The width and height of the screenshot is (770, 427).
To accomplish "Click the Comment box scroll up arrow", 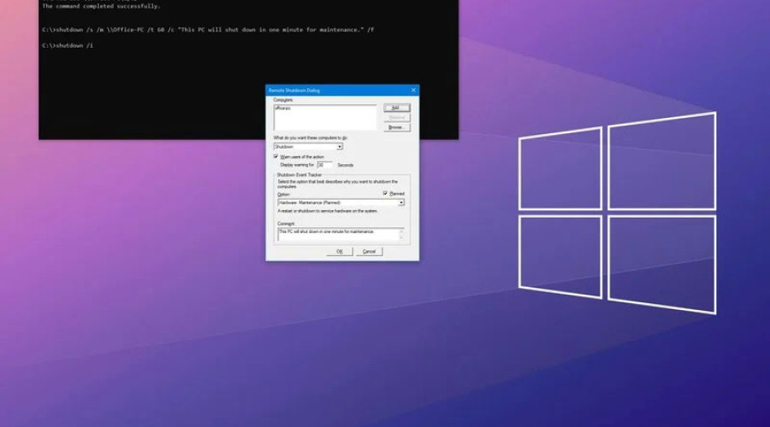I will click(x=402, y=231).
